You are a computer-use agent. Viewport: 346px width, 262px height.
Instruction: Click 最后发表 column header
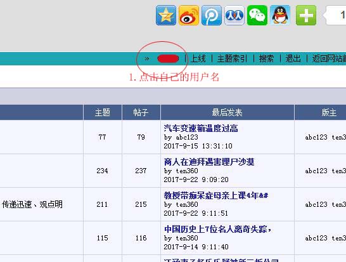coord(227,112)
